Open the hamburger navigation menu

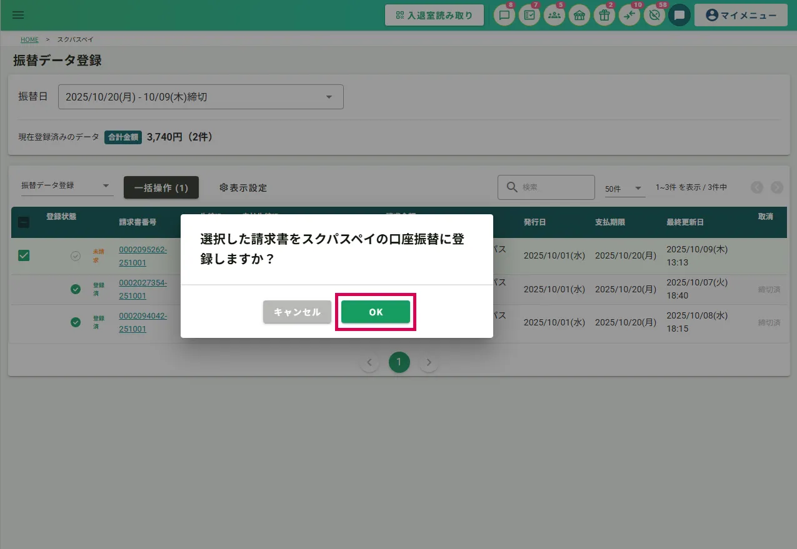[x=18, y=15]
